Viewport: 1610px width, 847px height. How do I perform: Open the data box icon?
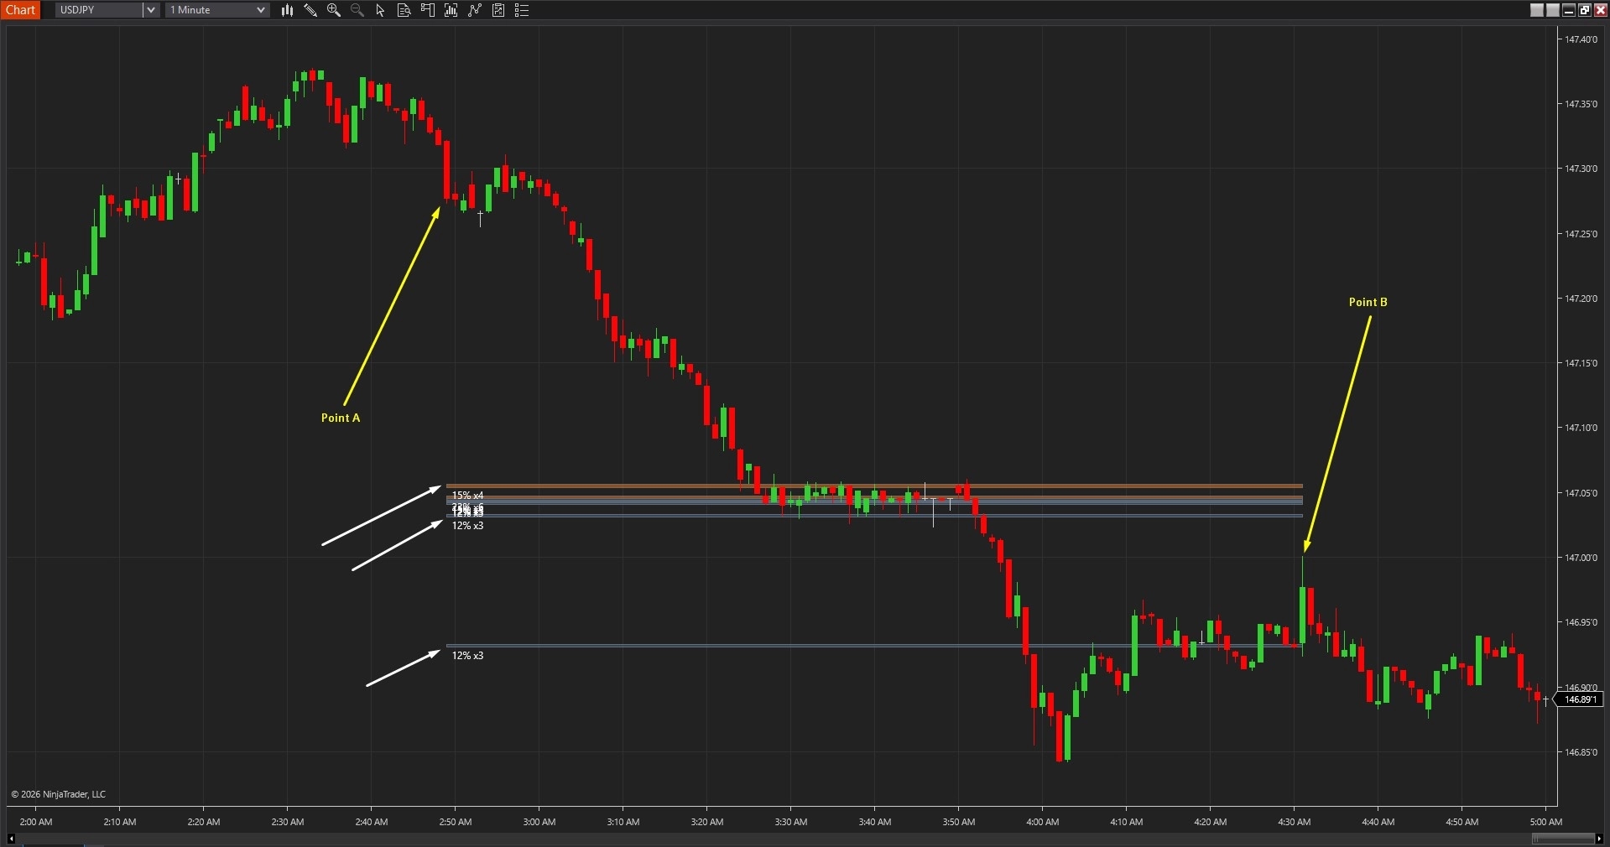coord(404,10)
